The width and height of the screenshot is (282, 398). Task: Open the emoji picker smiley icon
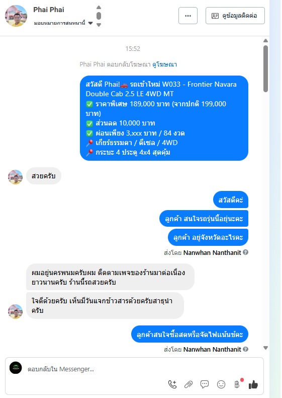click(221, 384)
